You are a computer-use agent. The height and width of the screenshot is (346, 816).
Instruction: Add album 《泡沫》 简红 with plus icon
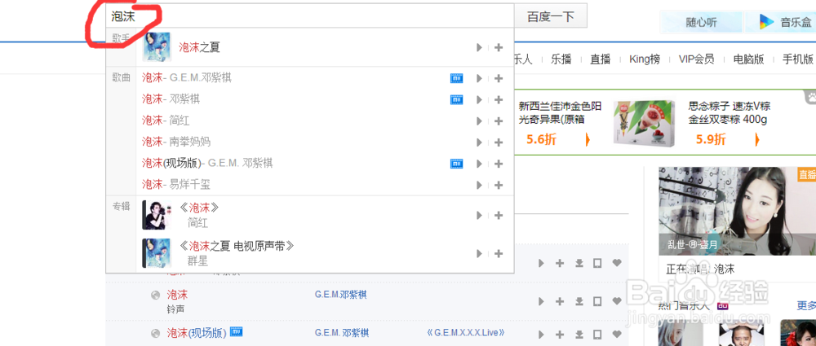coord(499,215)
